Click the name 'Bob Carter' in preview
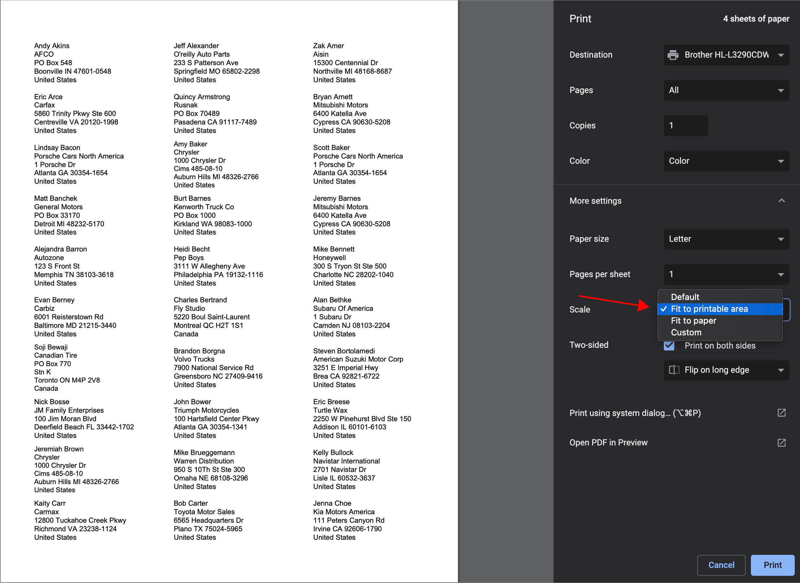 pyautogui.click(x=191, y=503)
